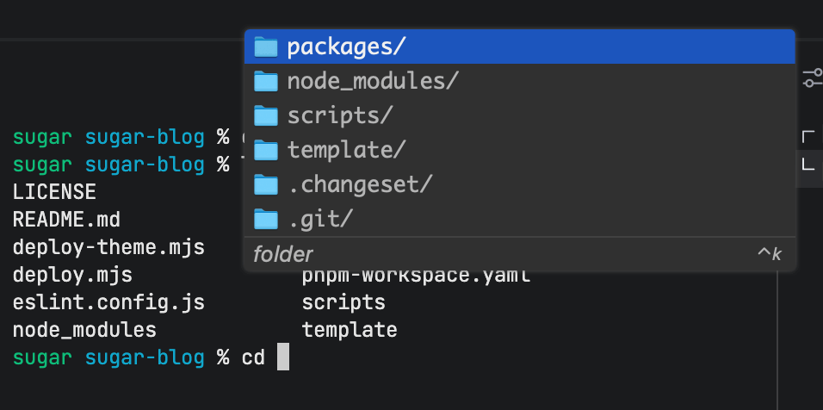Click the scripts/ folder icon
Image resolution: width=823 pixels, height=410 pixels.
(x=266, y=115)
